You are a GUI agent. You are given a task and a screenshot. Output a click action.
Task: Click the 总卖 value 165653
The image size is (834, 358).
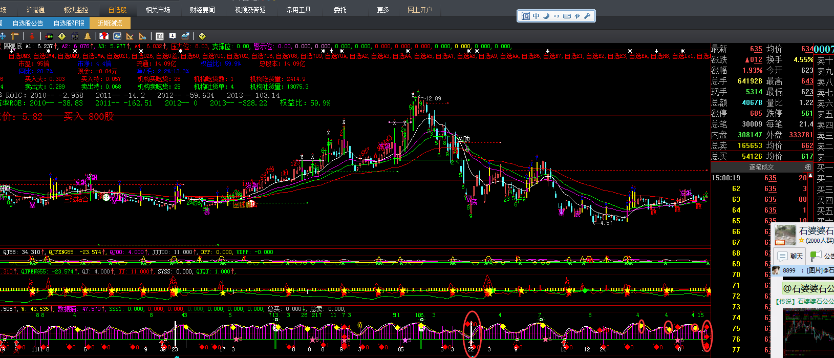[x=750, y=145]
